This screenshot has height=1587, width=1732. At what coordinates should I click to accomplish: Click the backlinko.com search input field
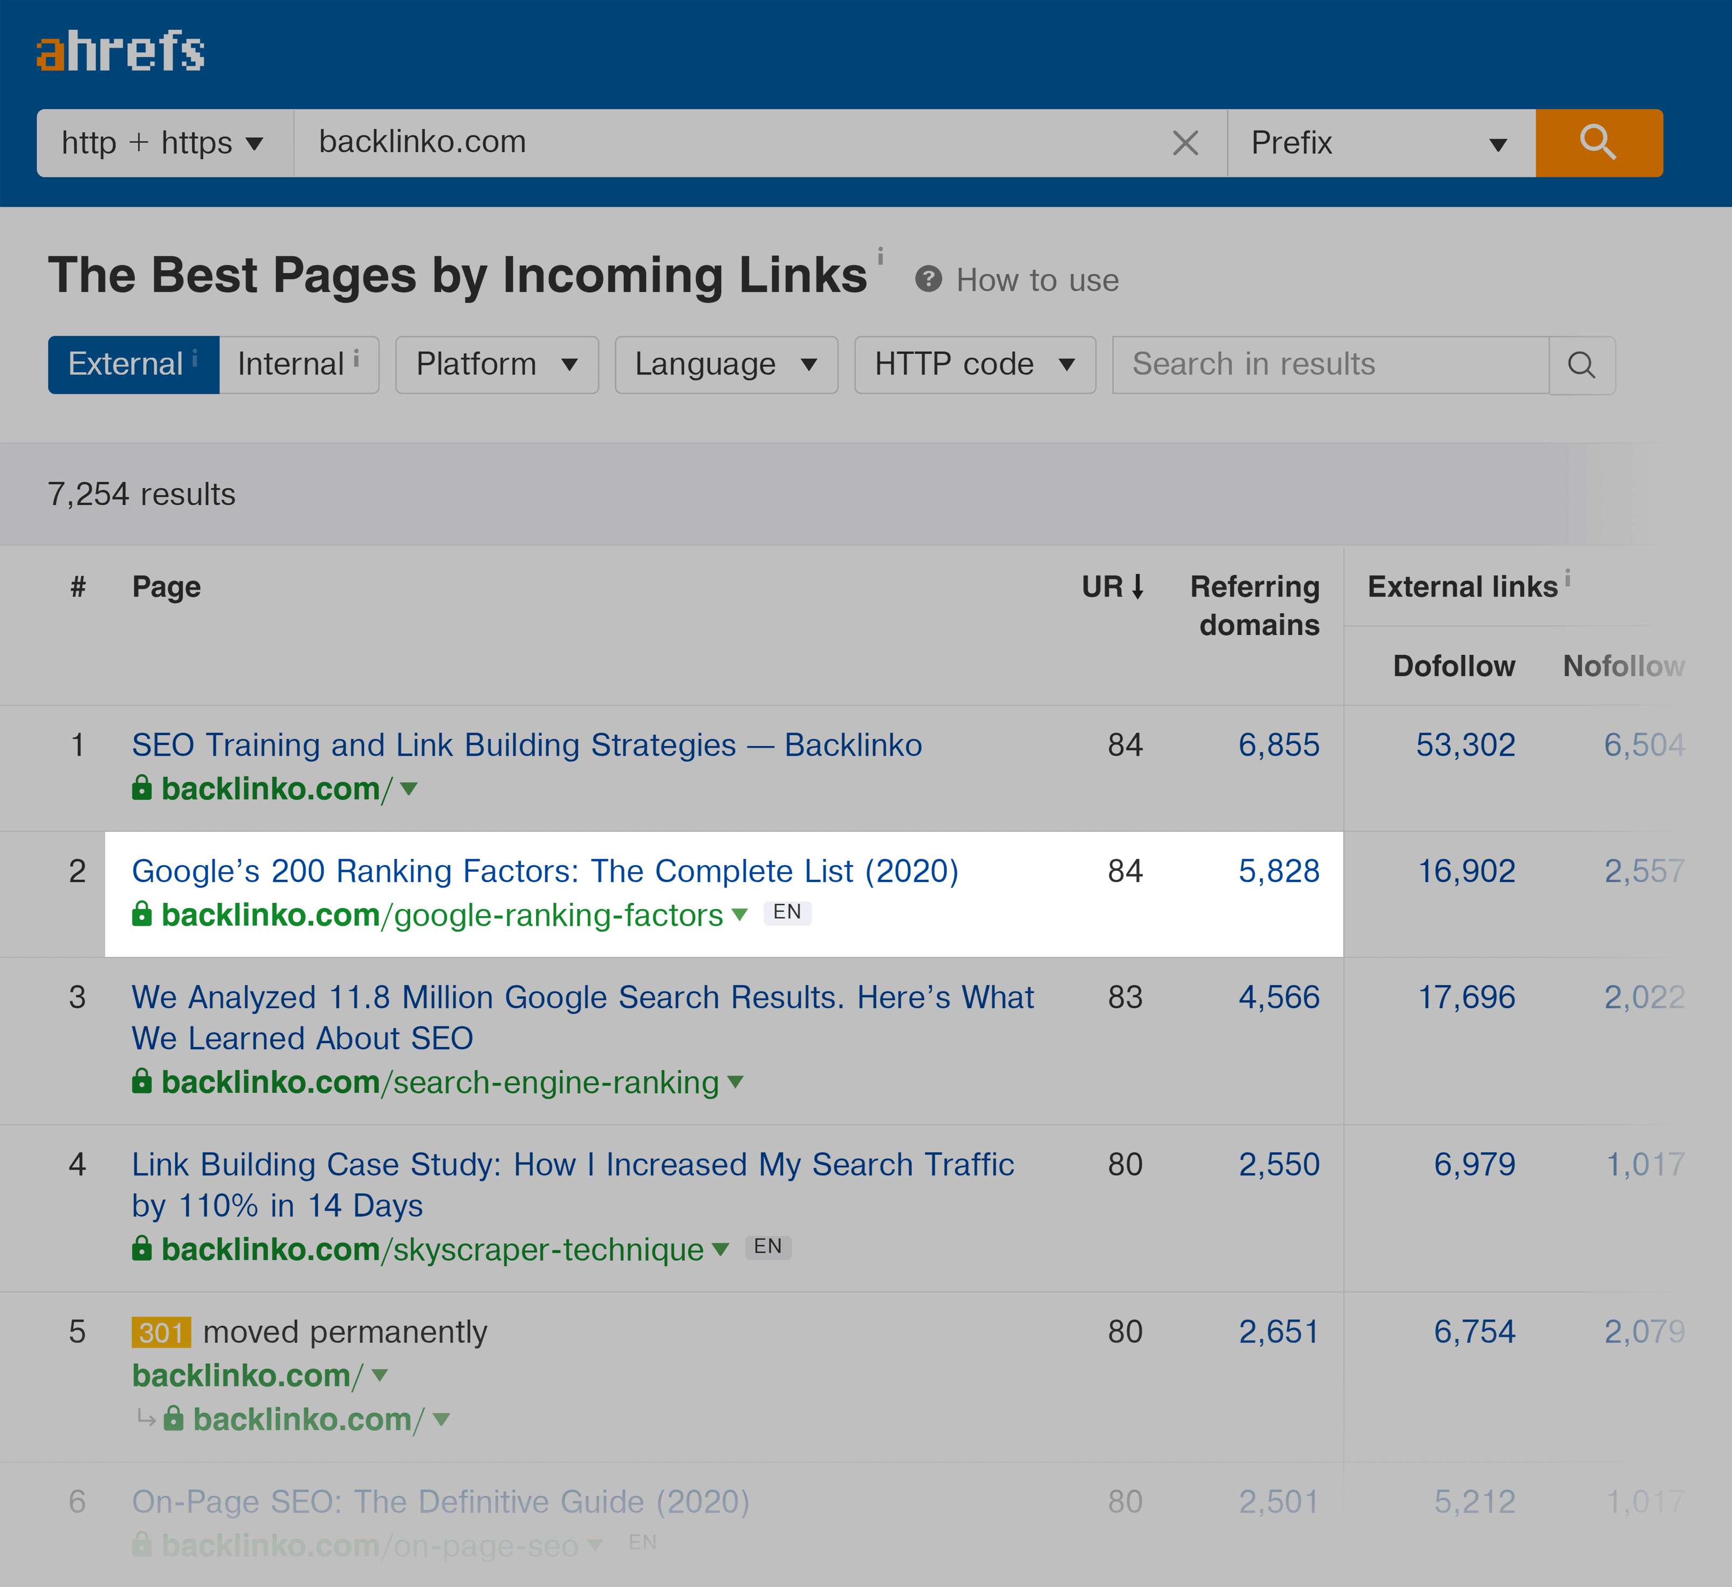[x=739, y=143]
